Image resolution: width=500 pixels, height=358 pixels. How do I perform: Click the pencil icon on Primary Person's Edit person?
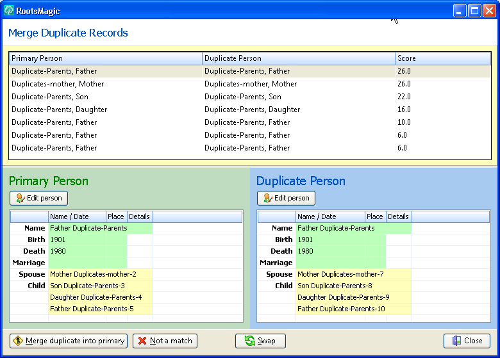point(21,198)
